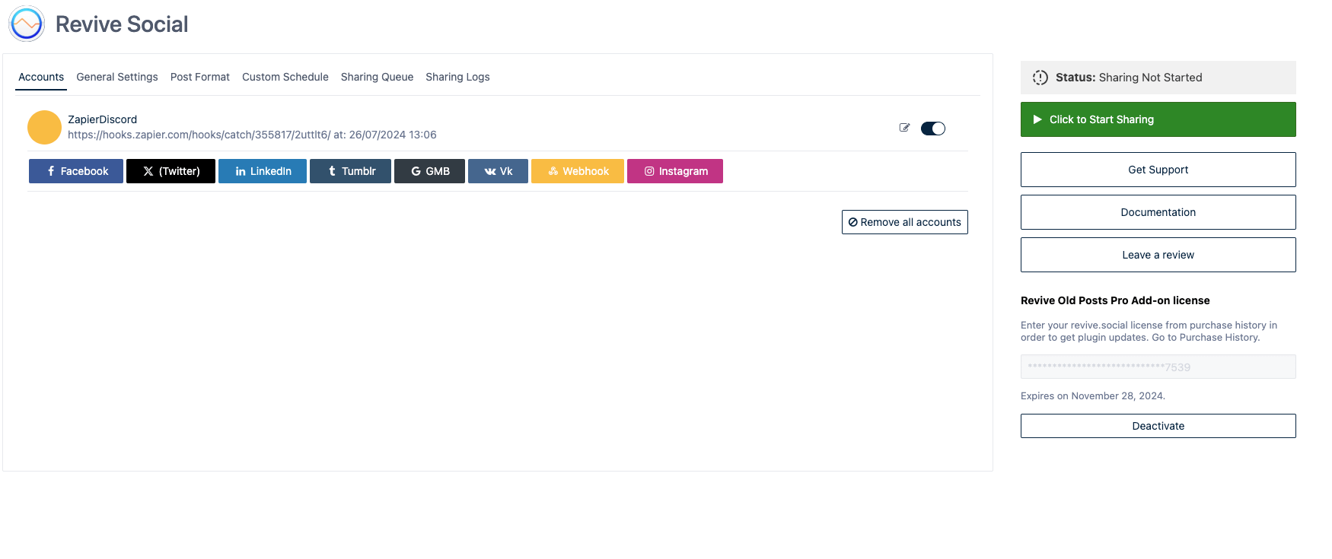This screenshot has height=559, width=1332.
Task: View the Sharing Queue tab
Action: (377, 77)
